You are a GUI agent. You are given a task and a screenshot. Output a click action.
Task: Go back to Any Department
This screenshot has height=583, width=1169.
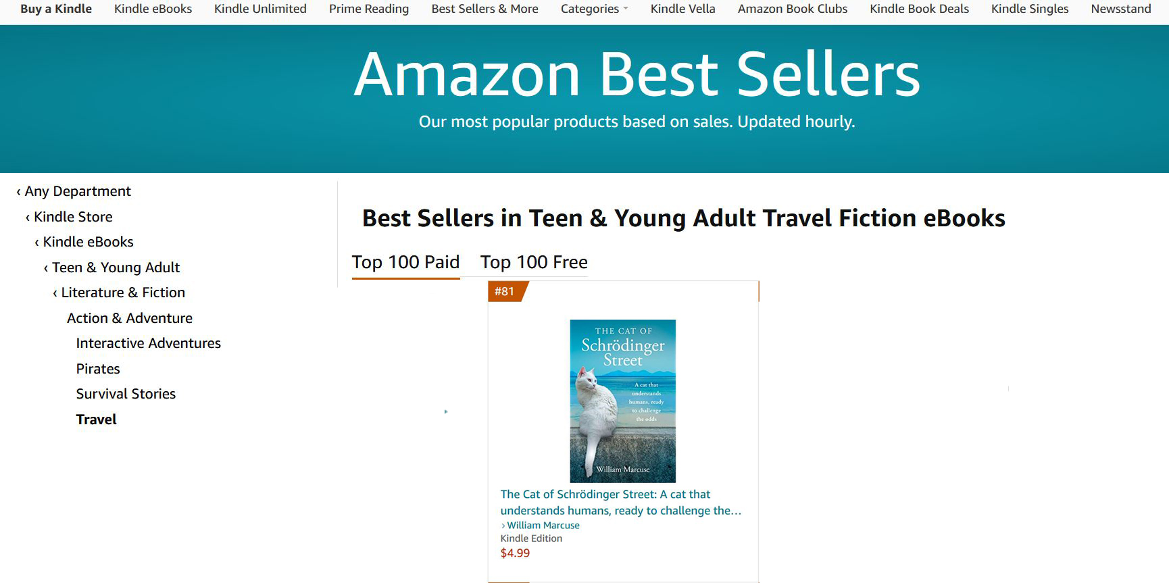pyautogui.click(x=77, y=191)
